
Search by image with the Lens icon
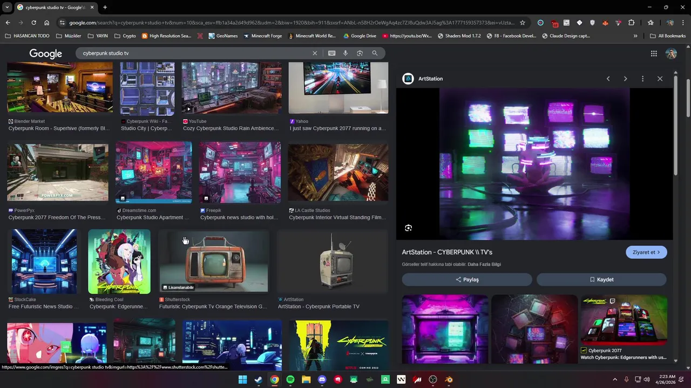tap(360, 53)
